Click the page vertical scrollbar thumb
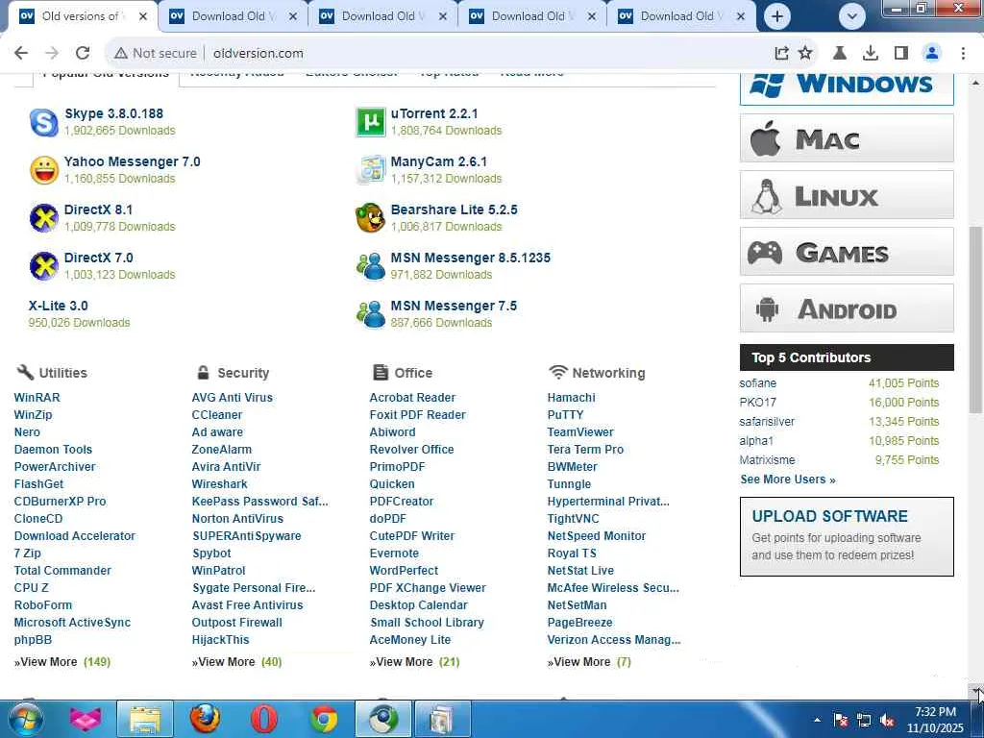 click(975, 320)
